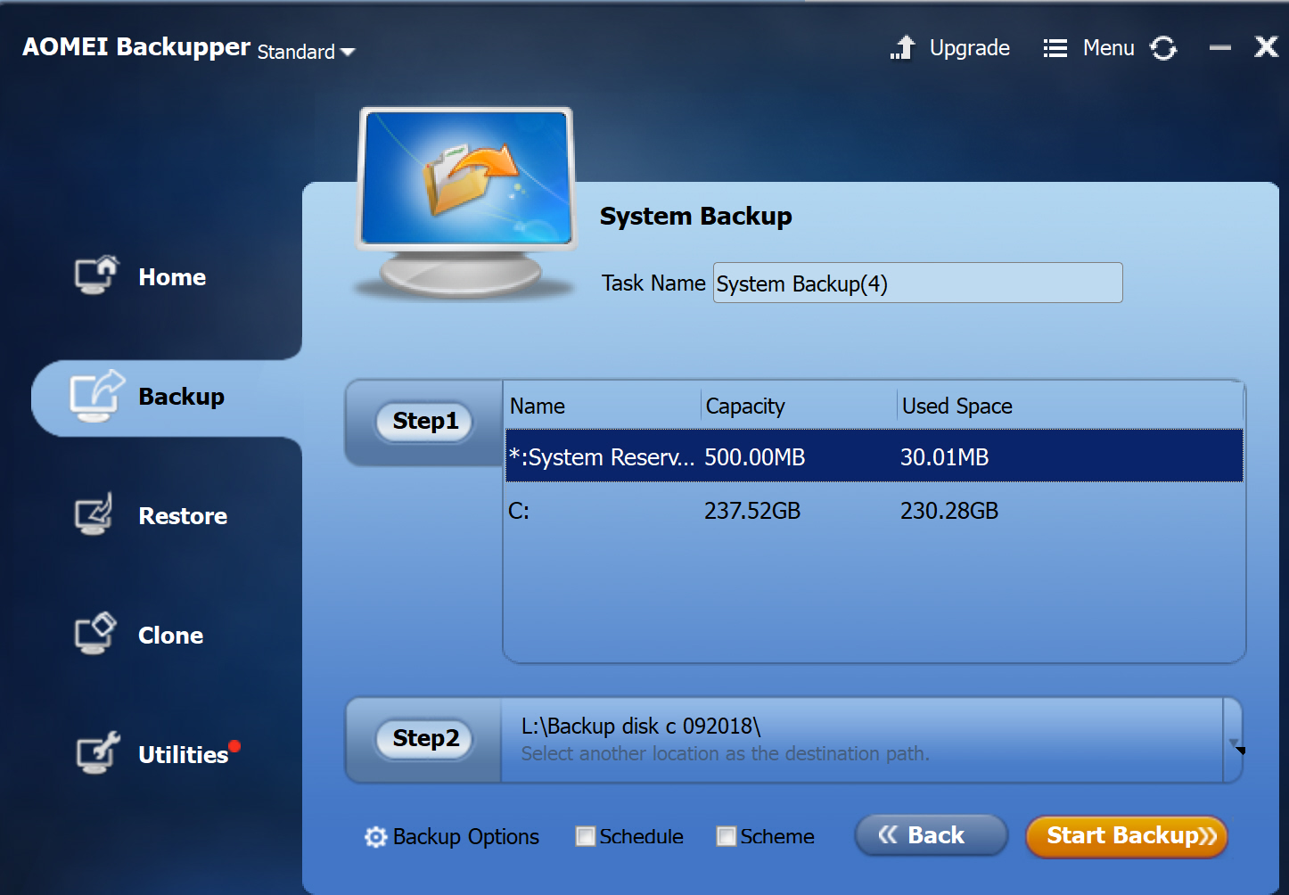The height and width of the screenshot is (895, 1289).
Task: Click the 230.28GB used space value
Action: click(949, 511)
